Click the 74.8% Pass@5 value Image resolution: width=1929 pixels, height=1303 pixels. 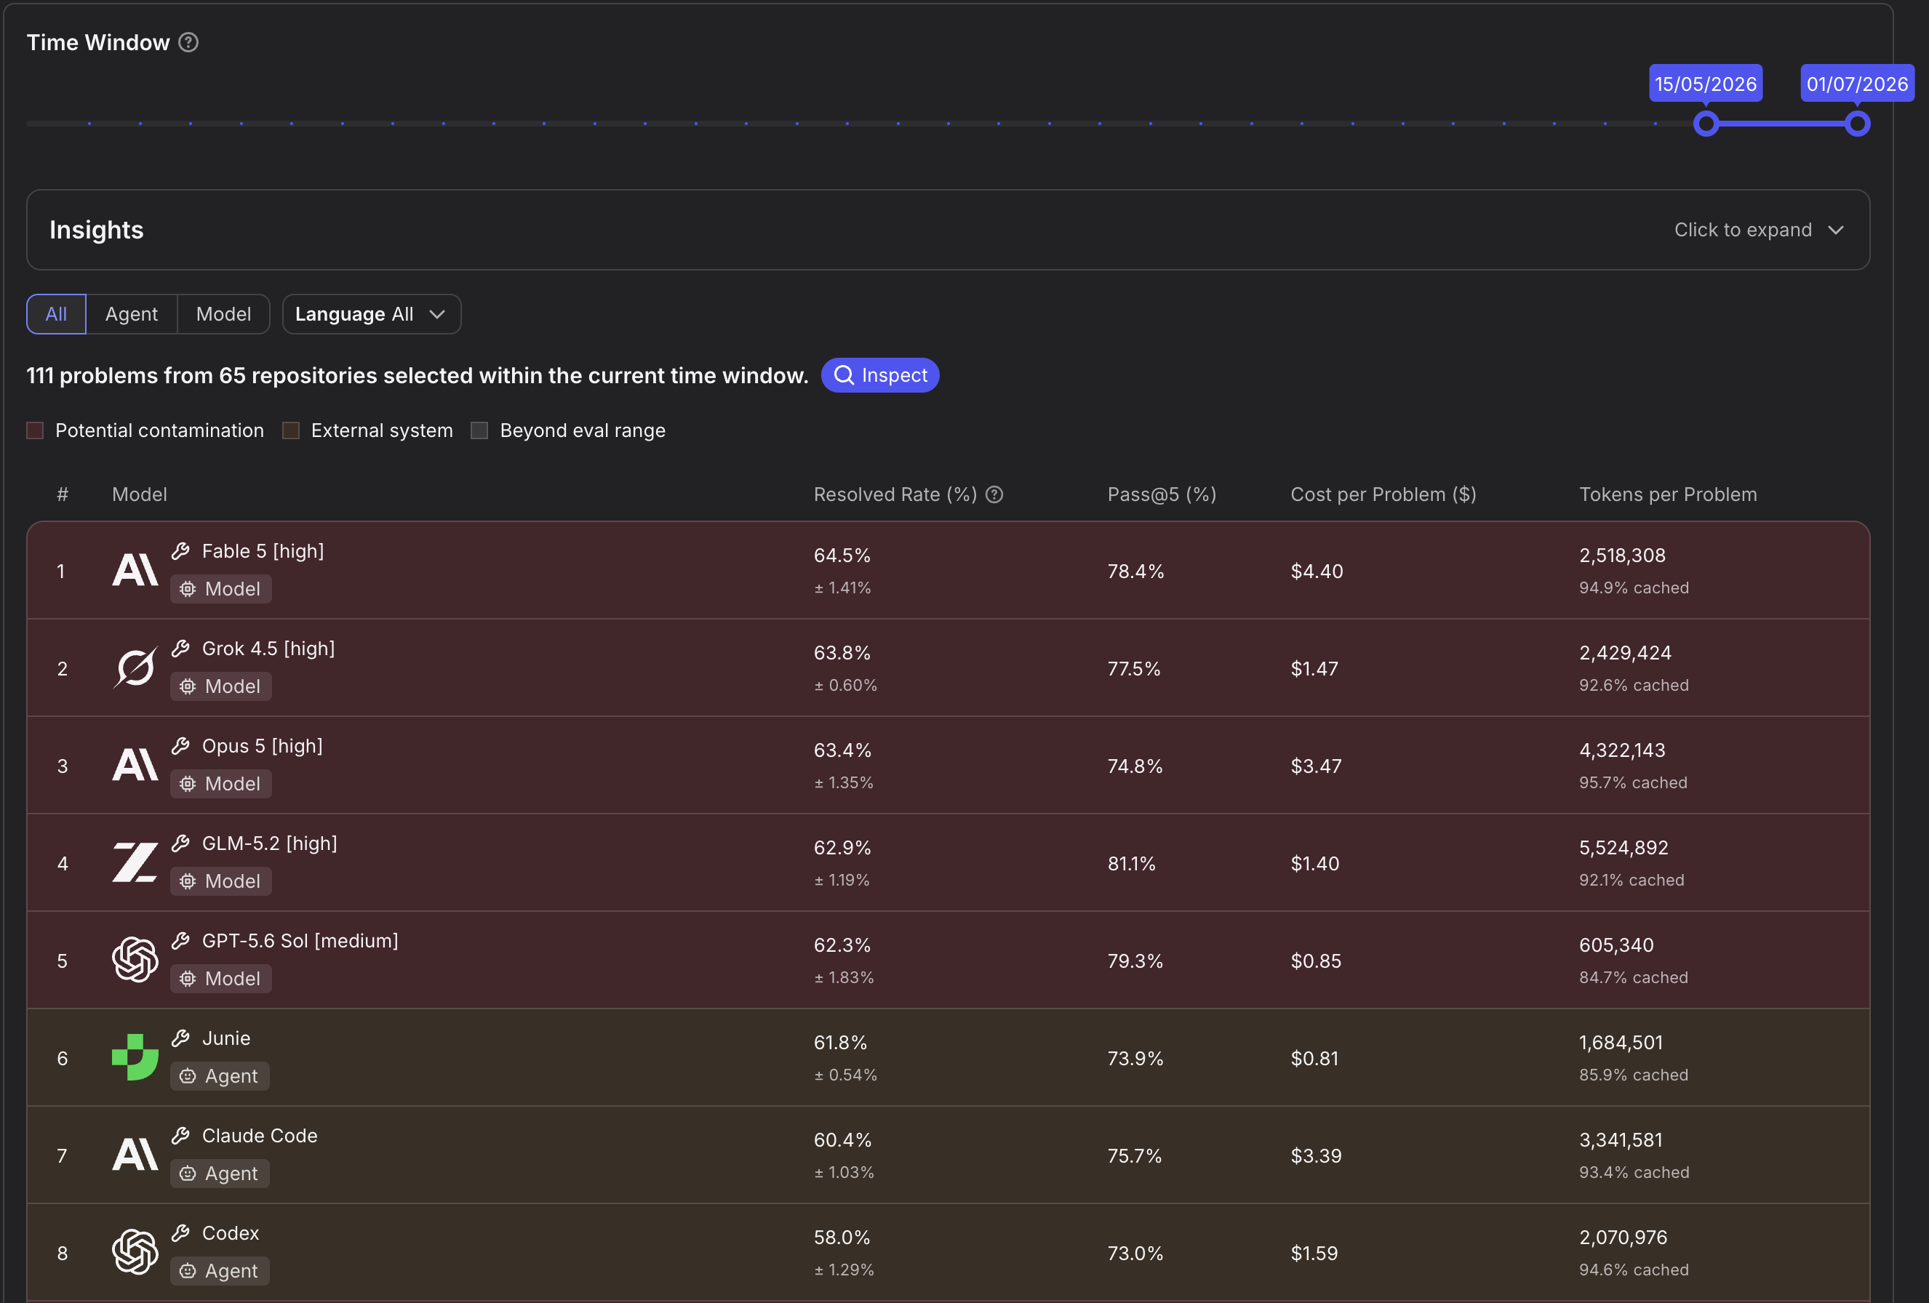click(1134, 766)
